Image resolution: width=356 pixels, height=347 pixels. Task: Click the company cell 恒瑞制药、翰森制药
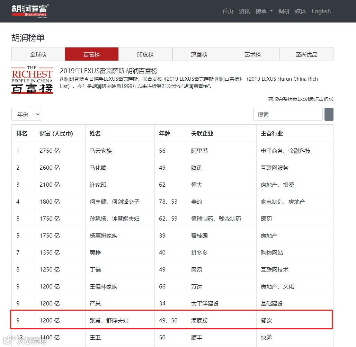216,219
